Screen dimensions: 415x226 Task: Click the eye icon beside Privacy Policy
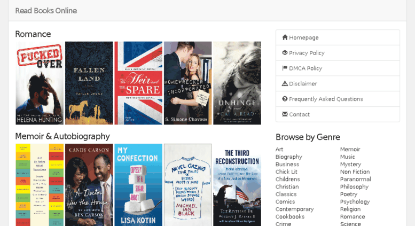pos(285,53)
